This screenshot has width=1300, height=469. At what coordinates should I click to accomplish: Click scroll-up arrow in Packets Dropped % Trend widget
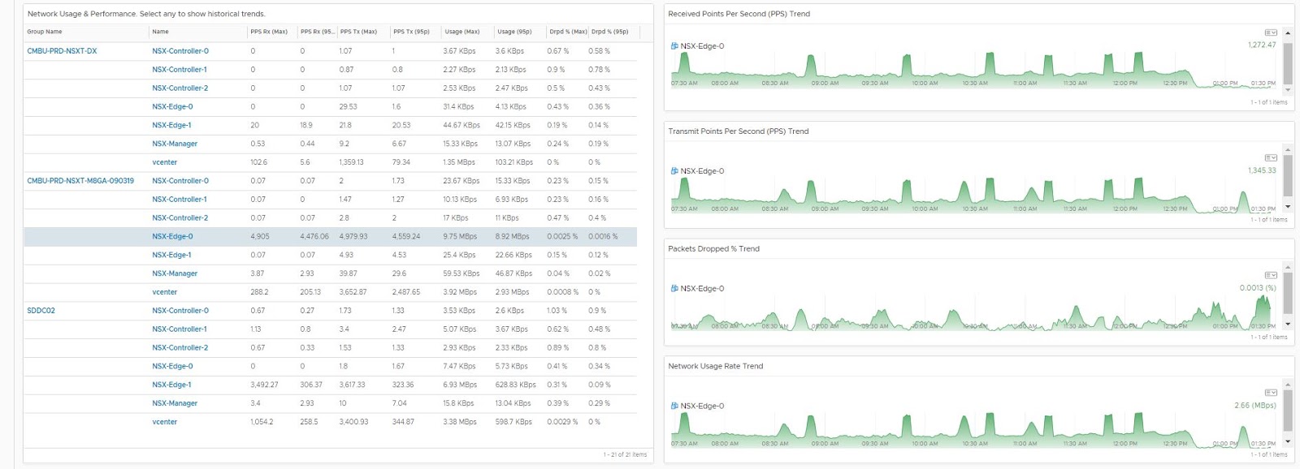[1287, 267]
